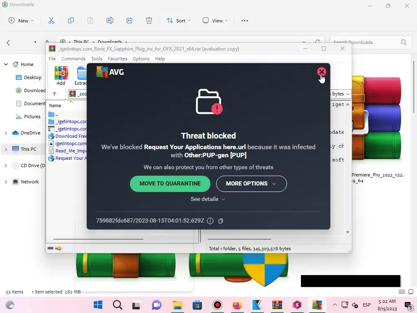Click the Copy icon in Explorer

[x=71, y=20]
